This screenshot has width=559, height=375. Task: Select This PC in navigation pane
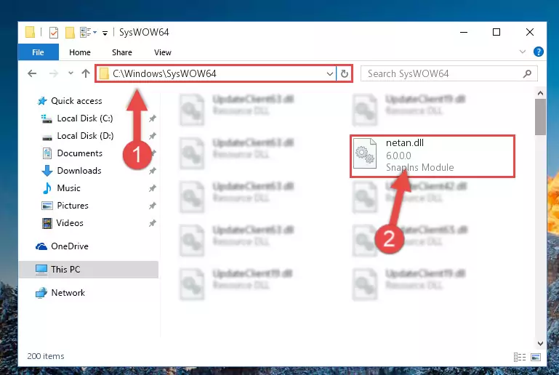pos(89,270)
